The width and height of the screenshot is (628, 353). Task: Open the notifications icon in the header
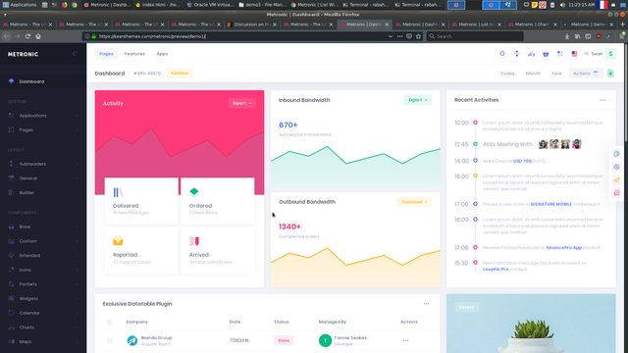(517, 54)
